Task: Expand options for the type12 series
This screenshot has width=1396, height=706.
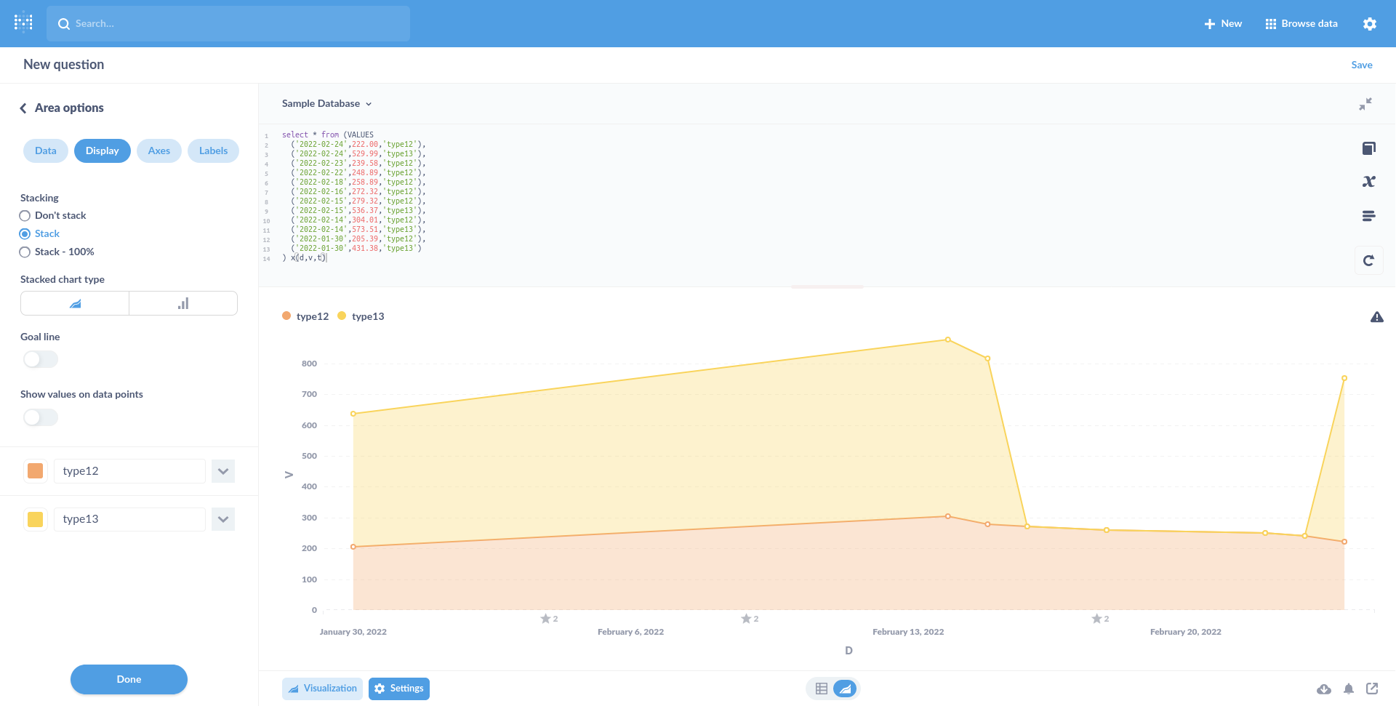Action: coord(223,471)
